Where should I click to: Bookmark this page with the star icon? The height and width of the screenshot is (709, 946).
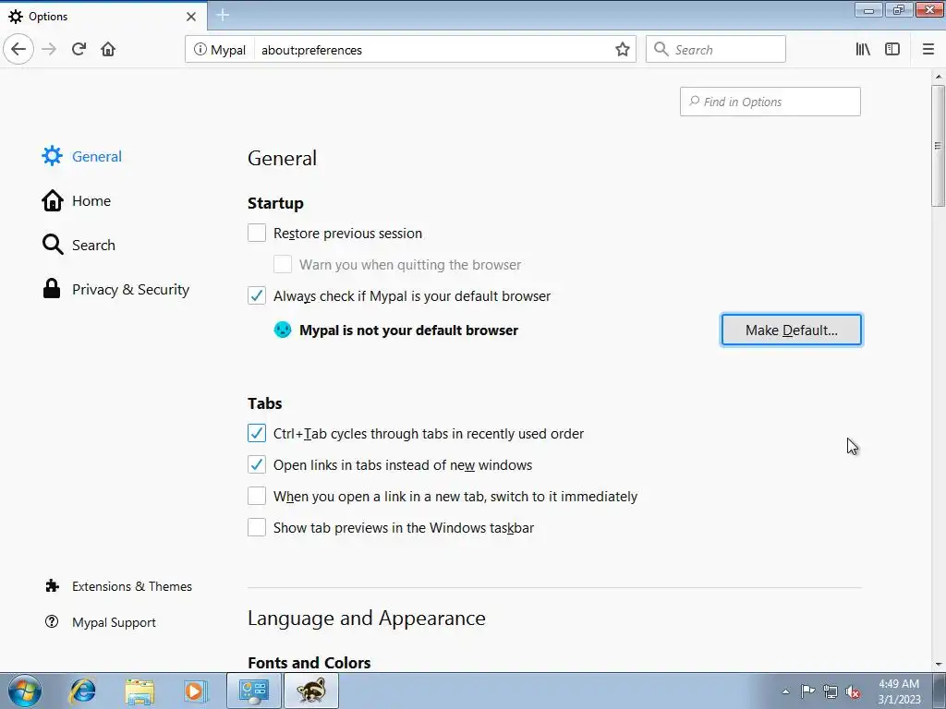[623, 50]
